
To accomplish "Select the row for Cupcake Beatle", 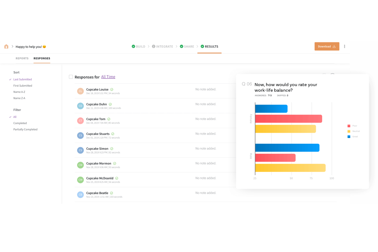I will point(97,193).
